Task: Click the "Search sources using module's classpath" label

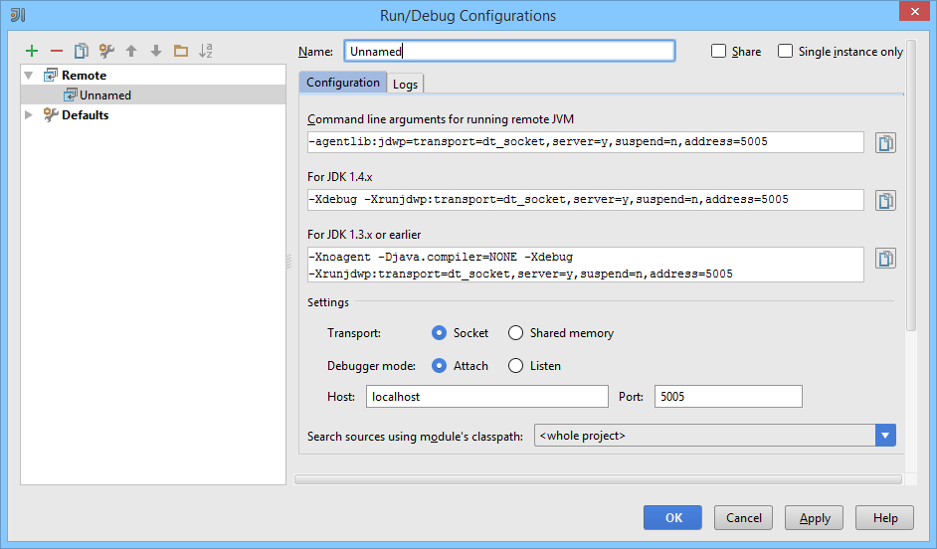Action: tap(416, 437)
